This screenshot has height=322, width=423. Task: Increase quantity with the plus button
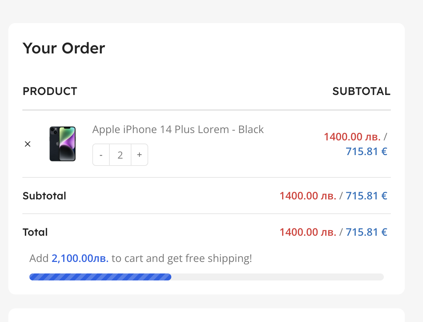pyautogui.click(x=139, y=155)
